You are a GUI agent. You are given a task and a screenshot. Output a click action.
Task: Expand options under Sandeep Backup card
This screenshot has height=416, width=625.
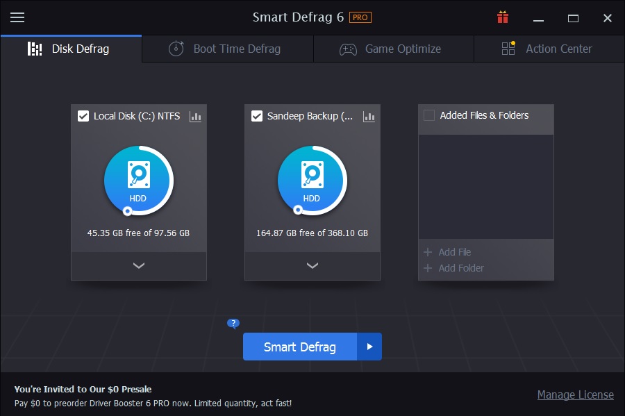pyautogui.click(x=312, y=266)
